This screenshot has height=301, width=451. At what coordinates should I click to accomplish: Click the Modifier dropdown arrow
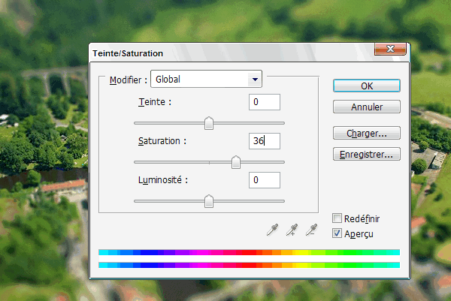click(255, 80)
